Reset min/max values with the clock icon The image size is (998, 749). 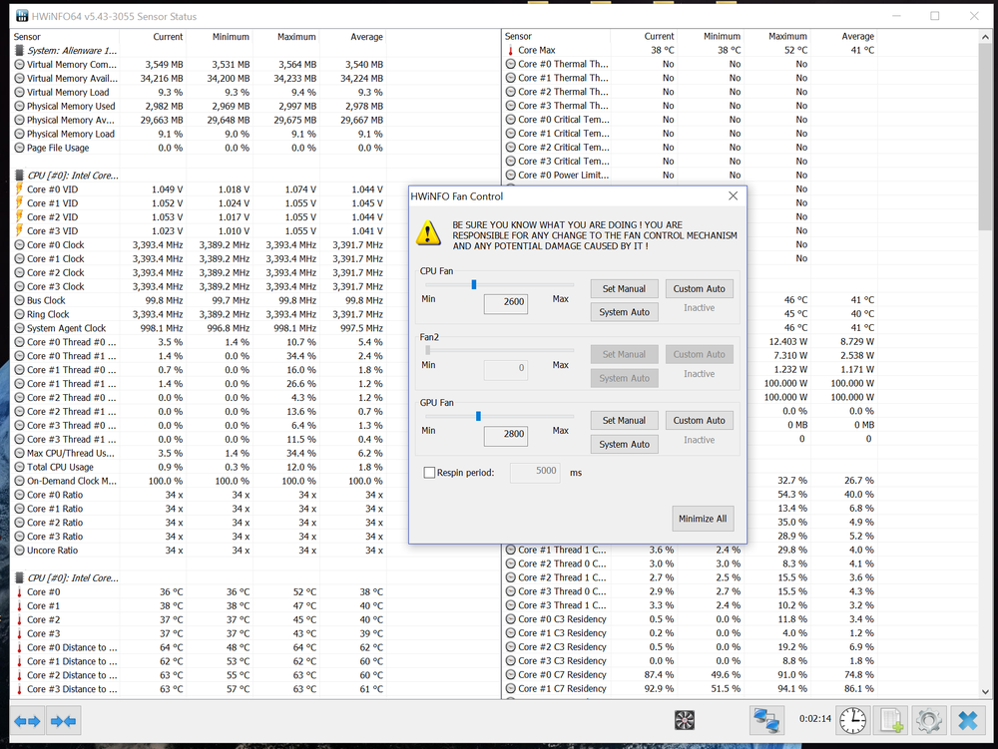[852, 719]
